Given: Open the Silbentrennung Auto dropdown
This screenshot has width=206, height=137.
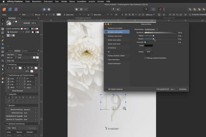Looking at the screenshot, I should point(30,113).
